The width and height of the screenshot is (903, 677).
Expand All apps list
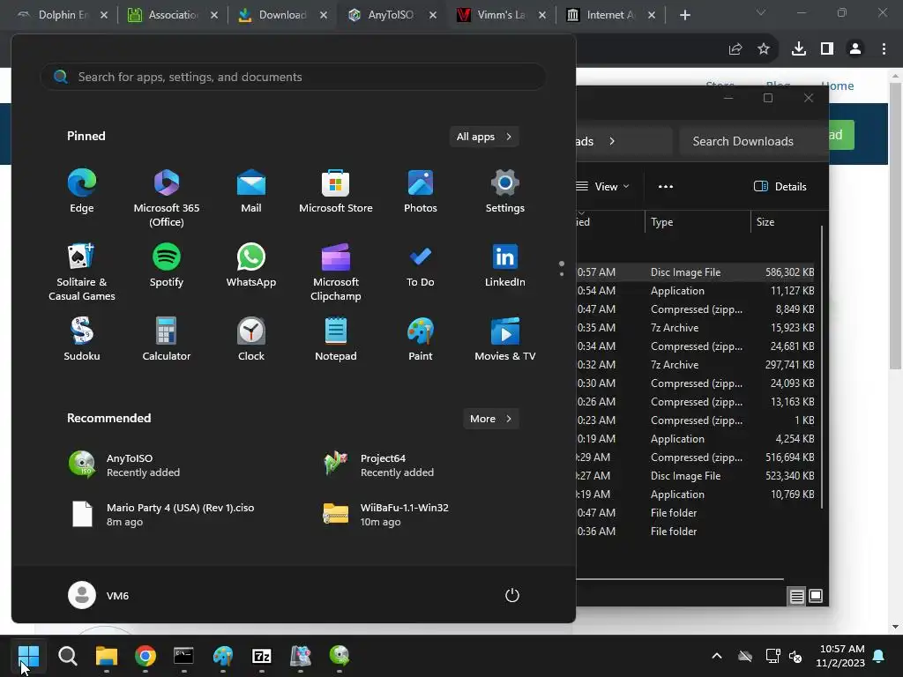click(x=484, y=137)
